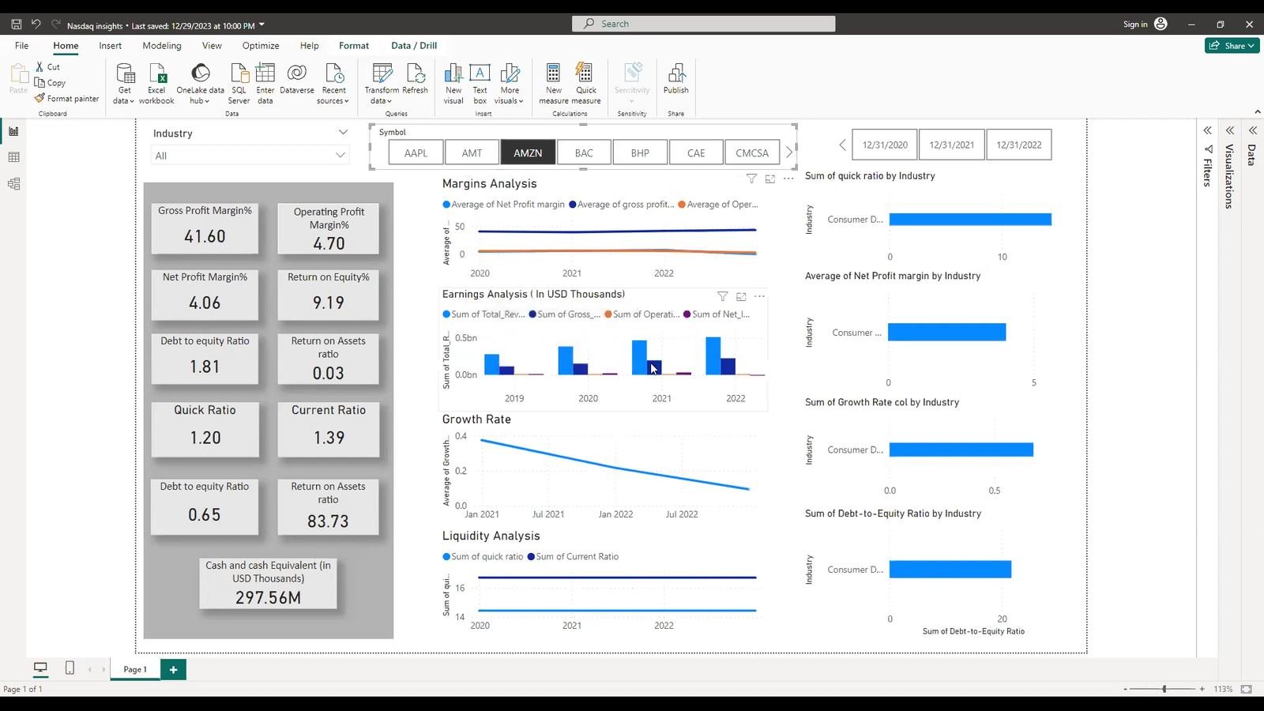Deselect AMZN in Symbol slicer
Image resolution: width=1264 pixels, height=711 pixels.
coord(528,152)
